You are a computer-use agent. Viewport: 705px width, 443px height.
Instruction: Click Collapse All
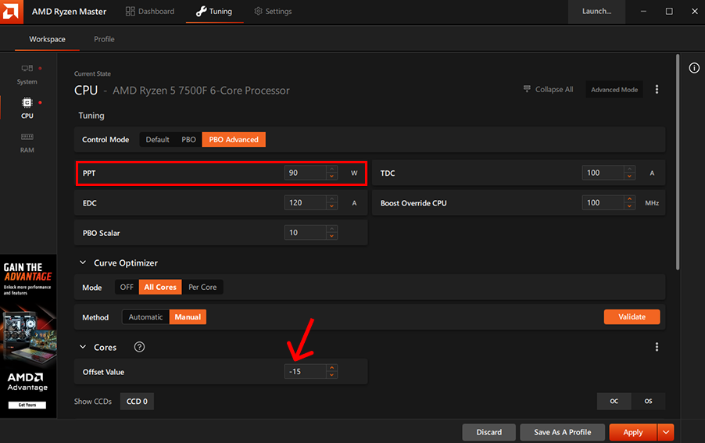click(548, 89)
